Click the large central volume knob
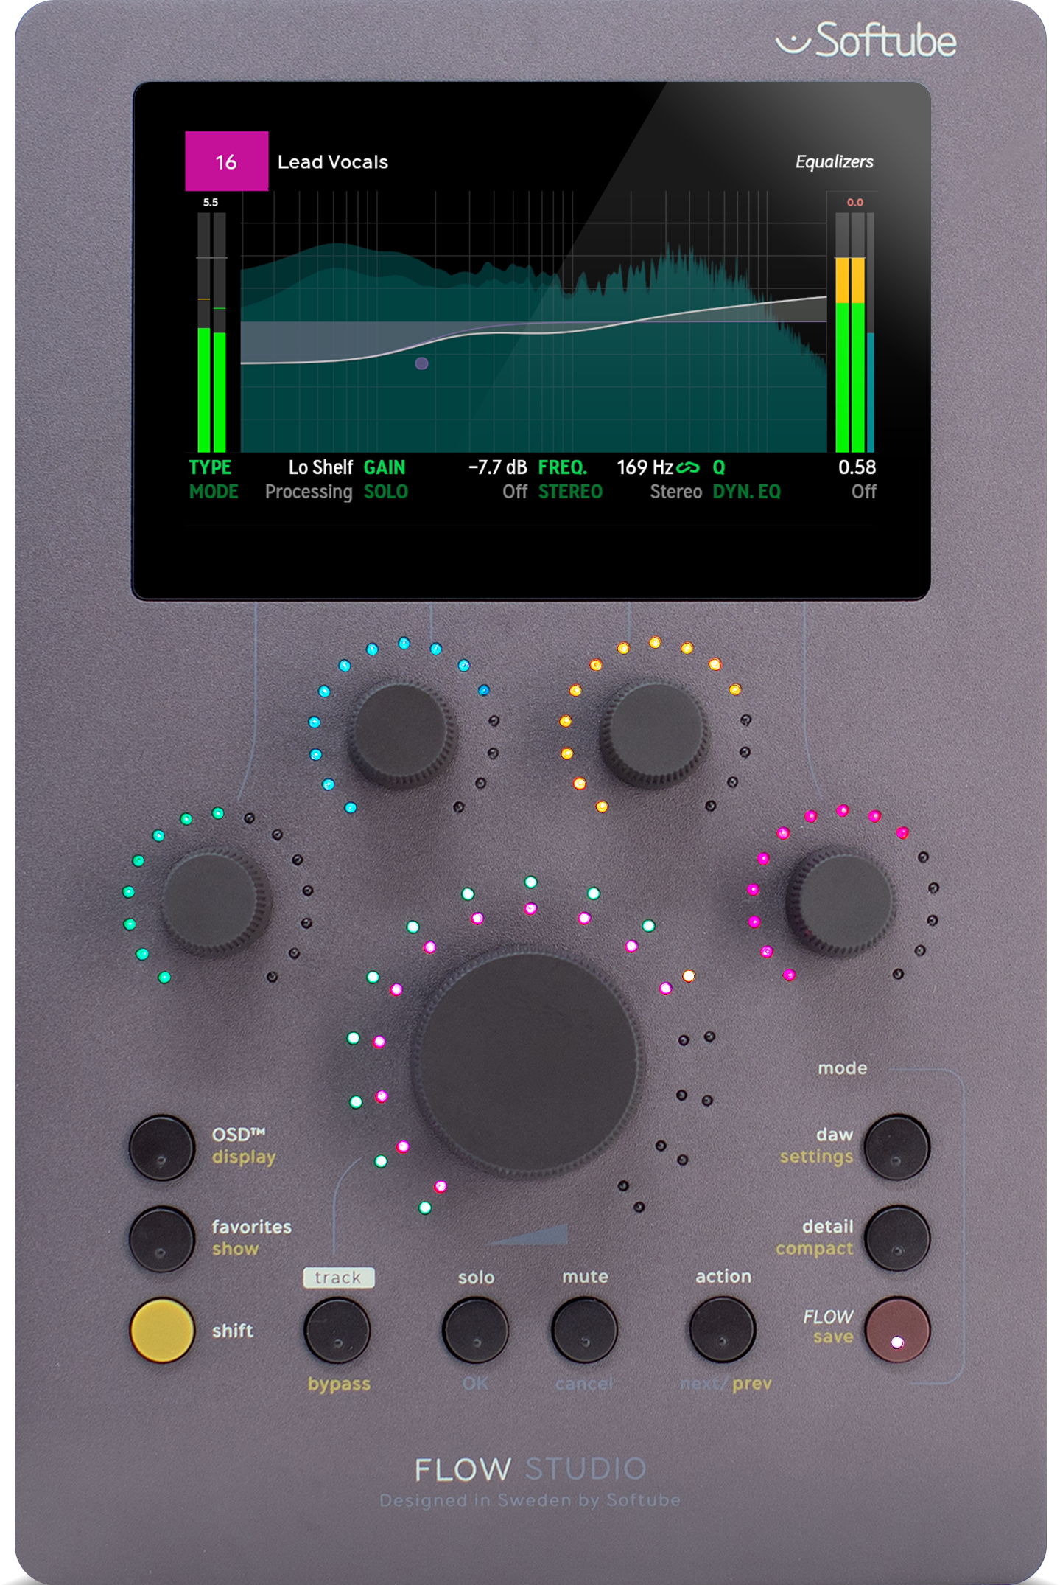Screen dimensions: 1060x1585 tap(527, 1063)
